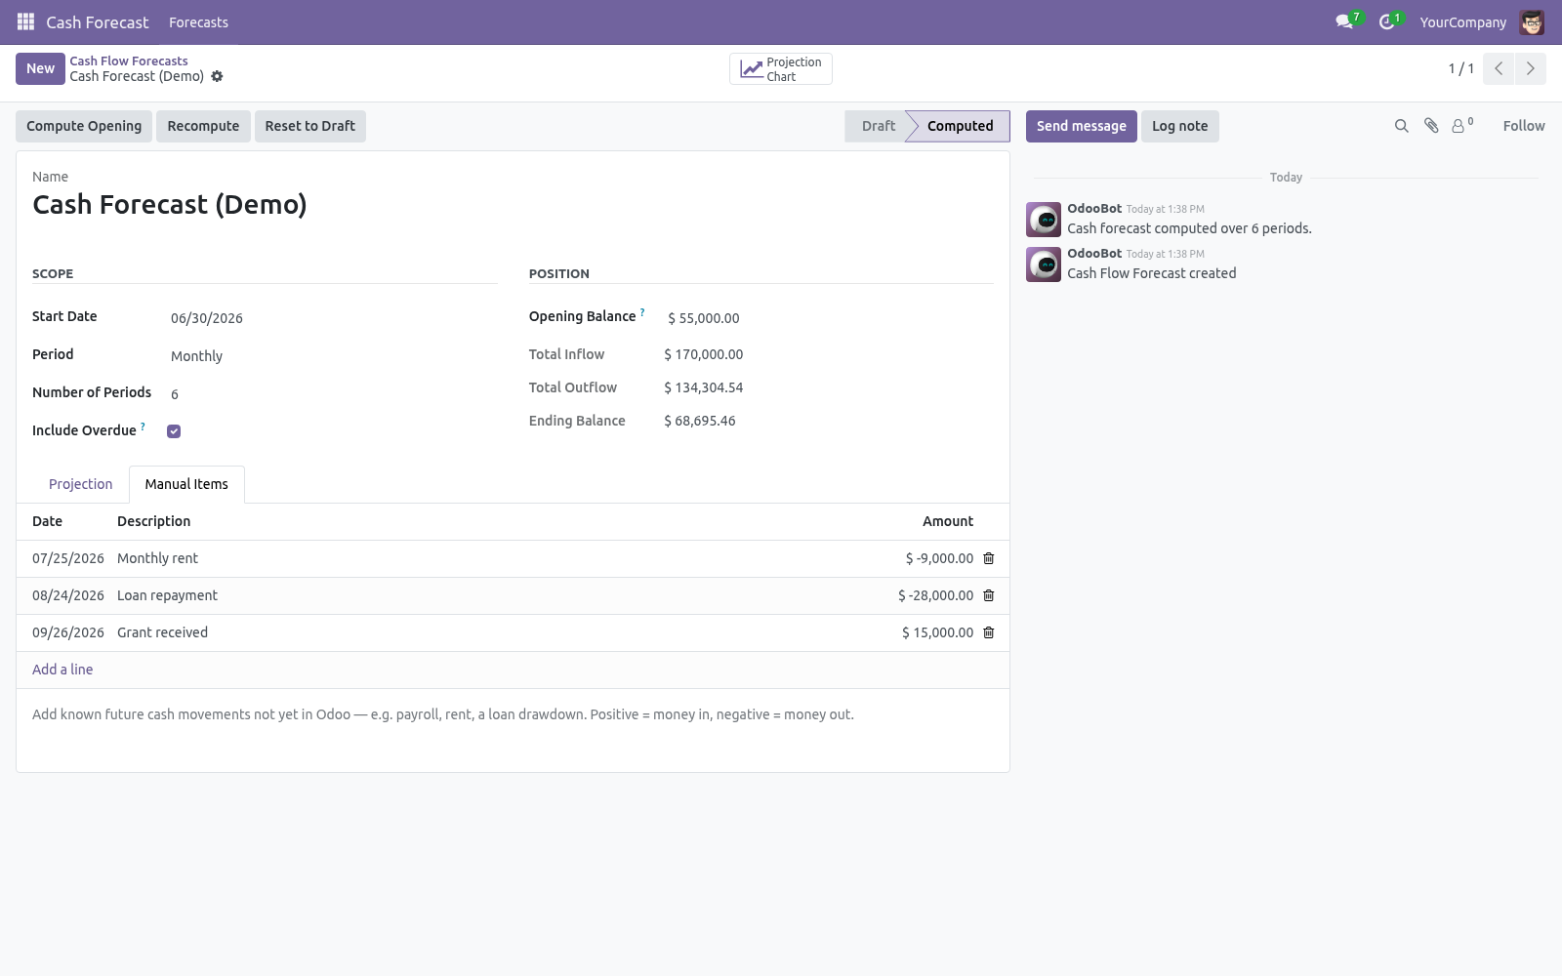Click the Recompute button
1562x976 pixels.
pos(203,126)
